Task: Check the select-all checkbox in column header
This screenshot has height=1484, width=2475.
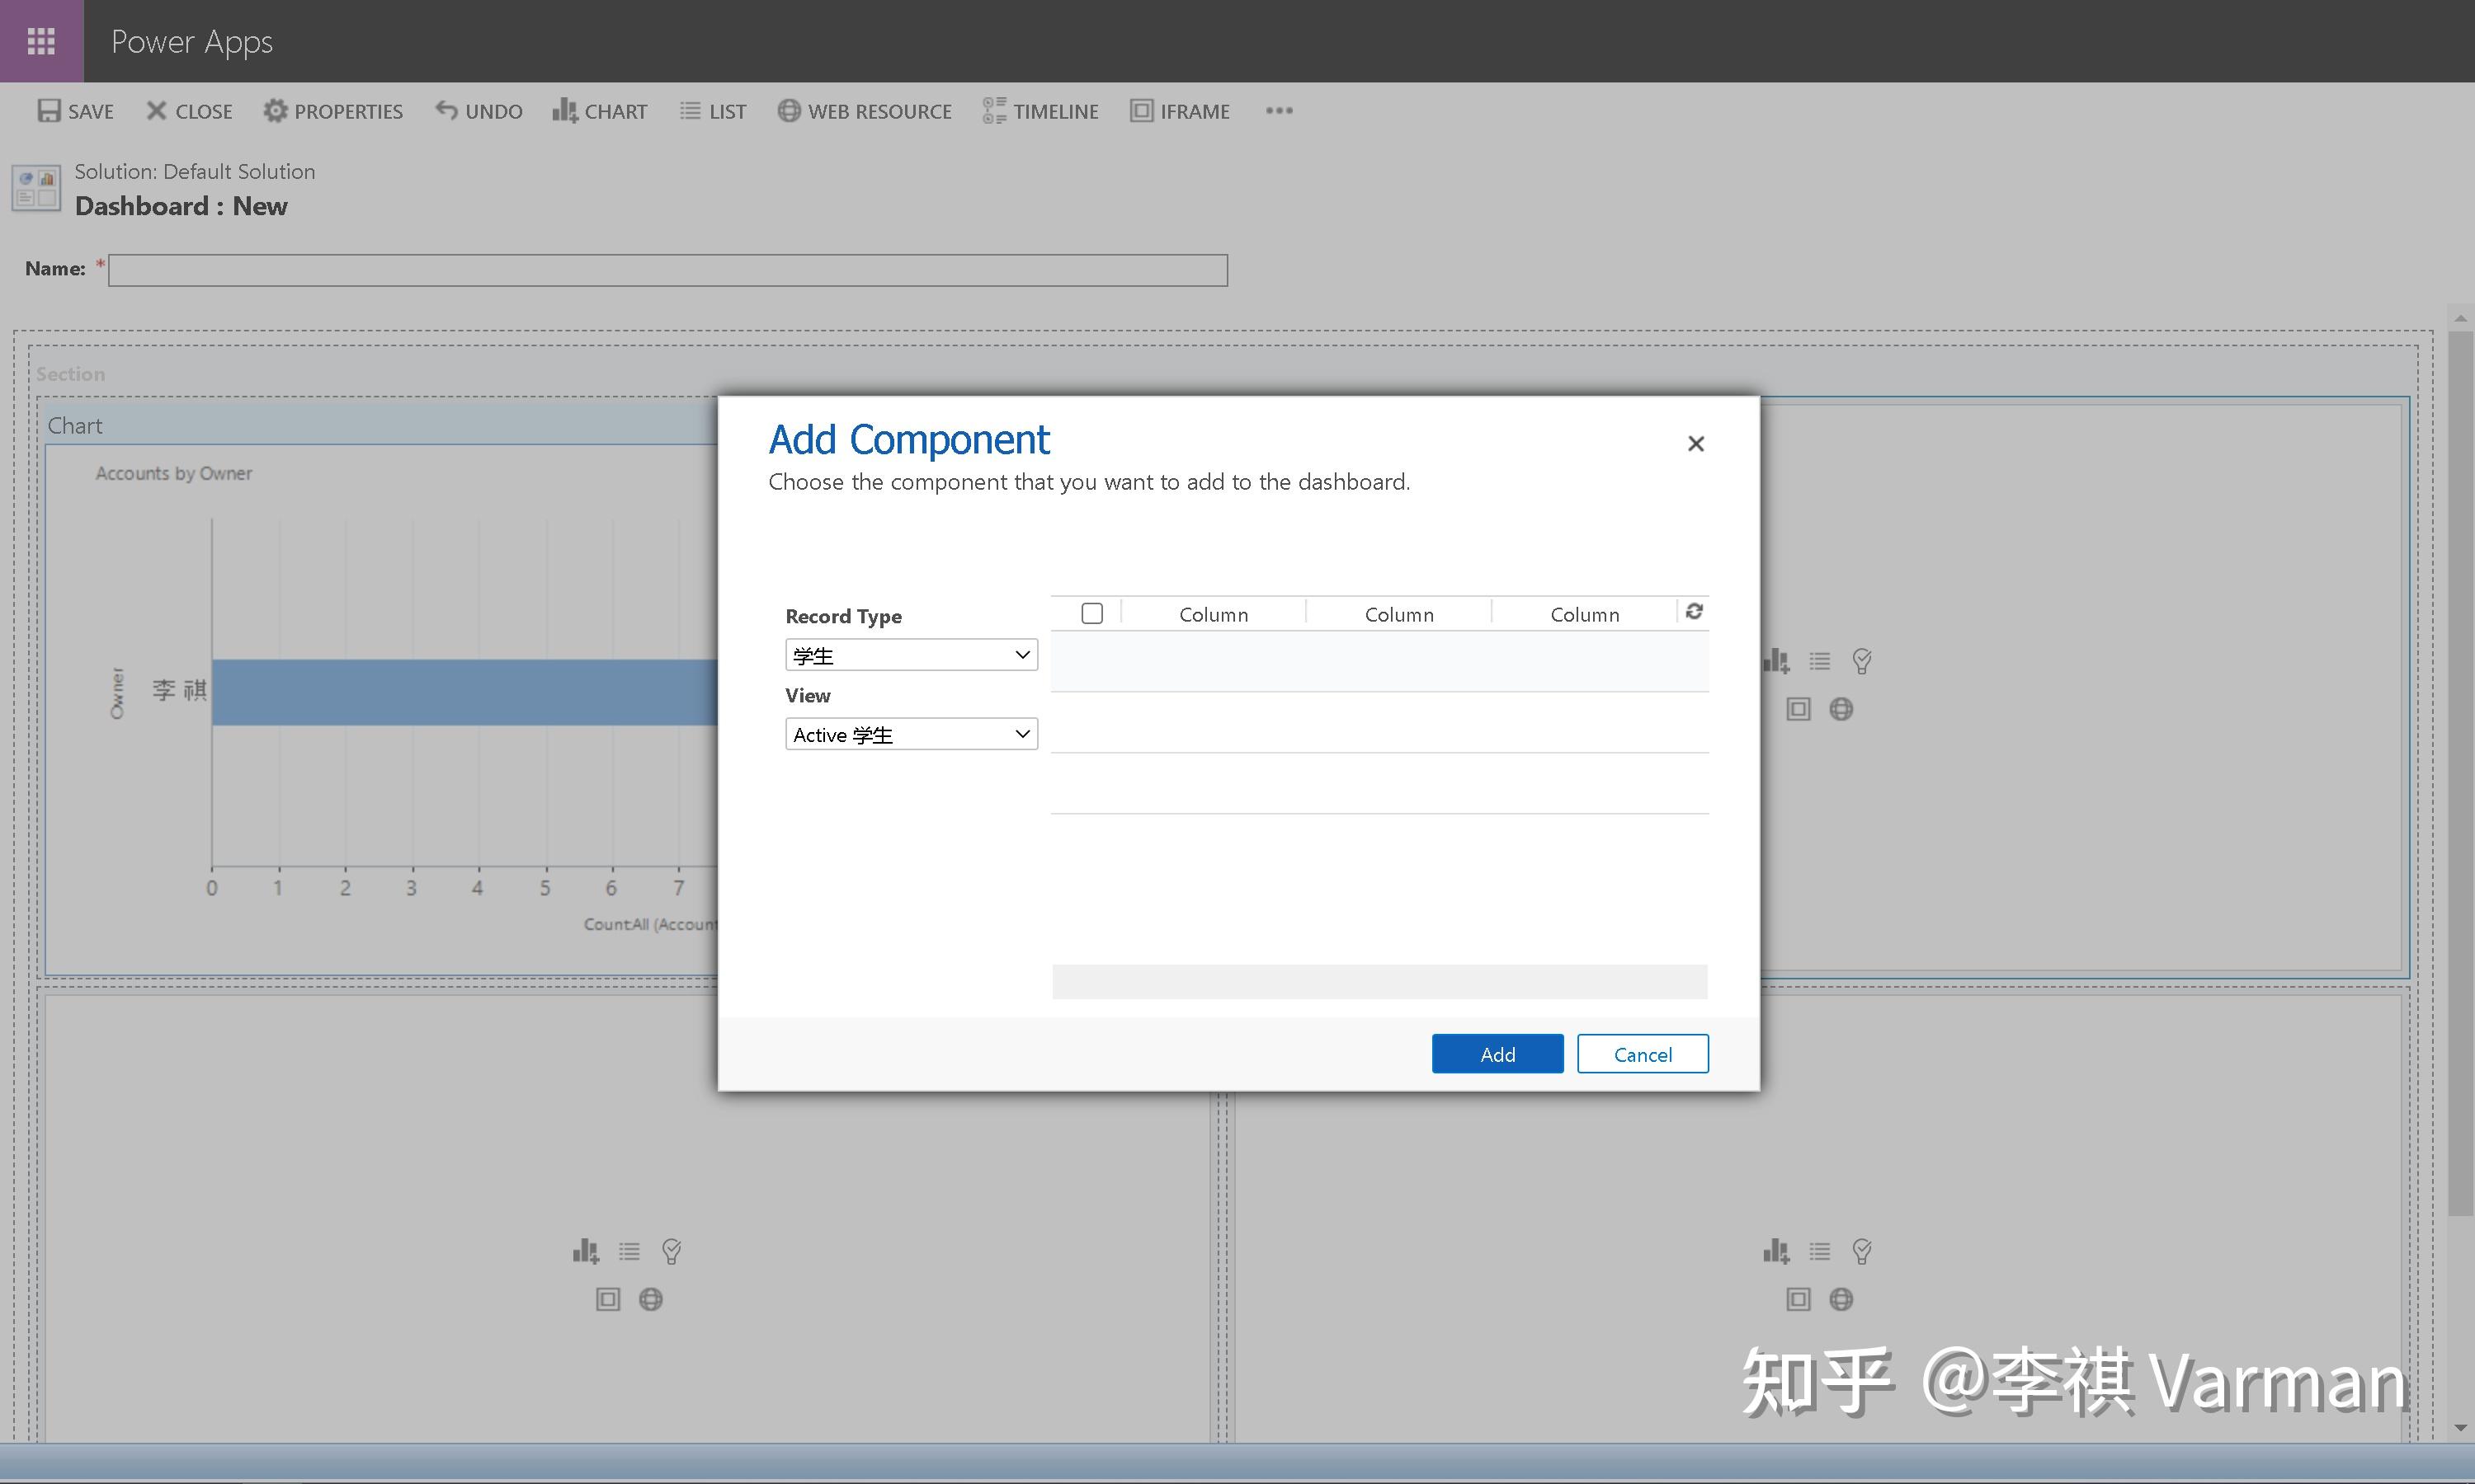Action: click(1092, 613)
